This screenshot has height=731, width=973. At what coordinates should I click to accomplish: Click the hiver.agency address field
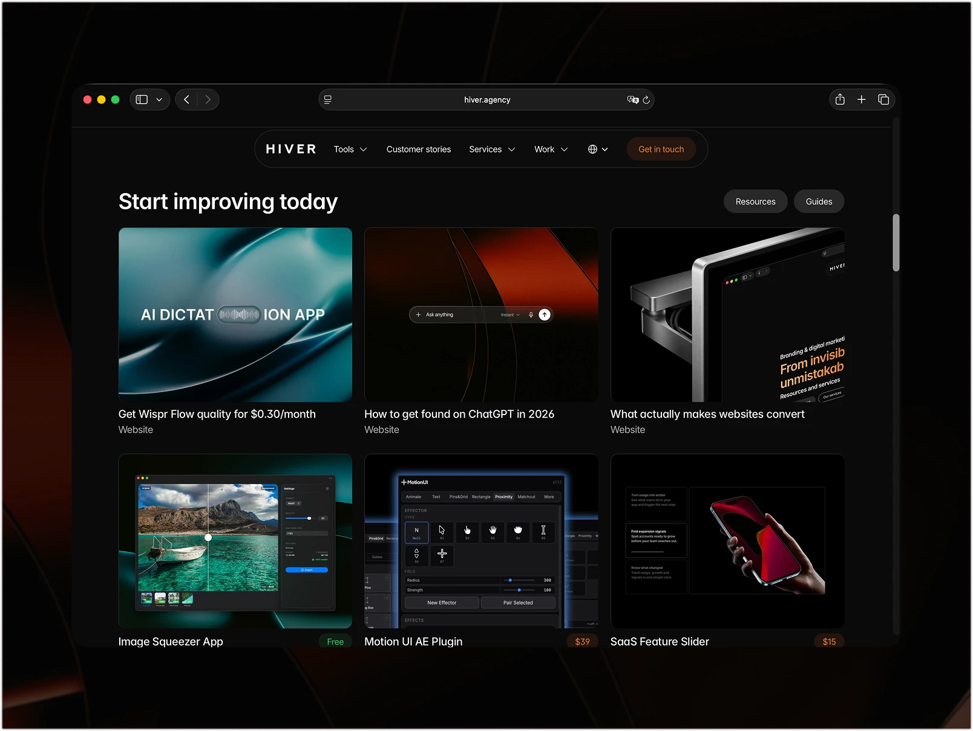(486, 100)
